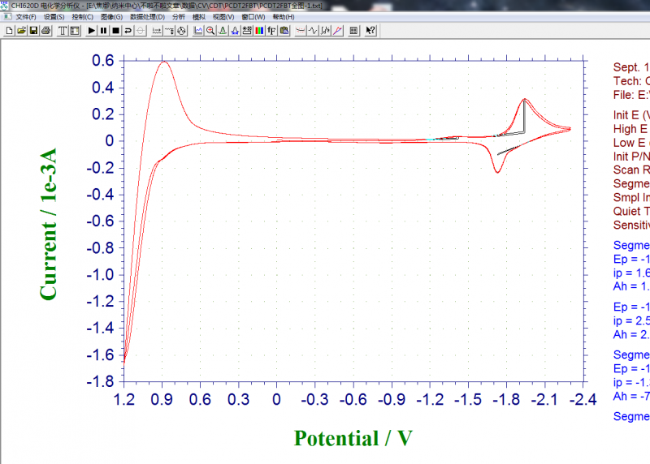Open the 模拟 menu
Viewport: 650px width, 464px height.
pos(199,17)
